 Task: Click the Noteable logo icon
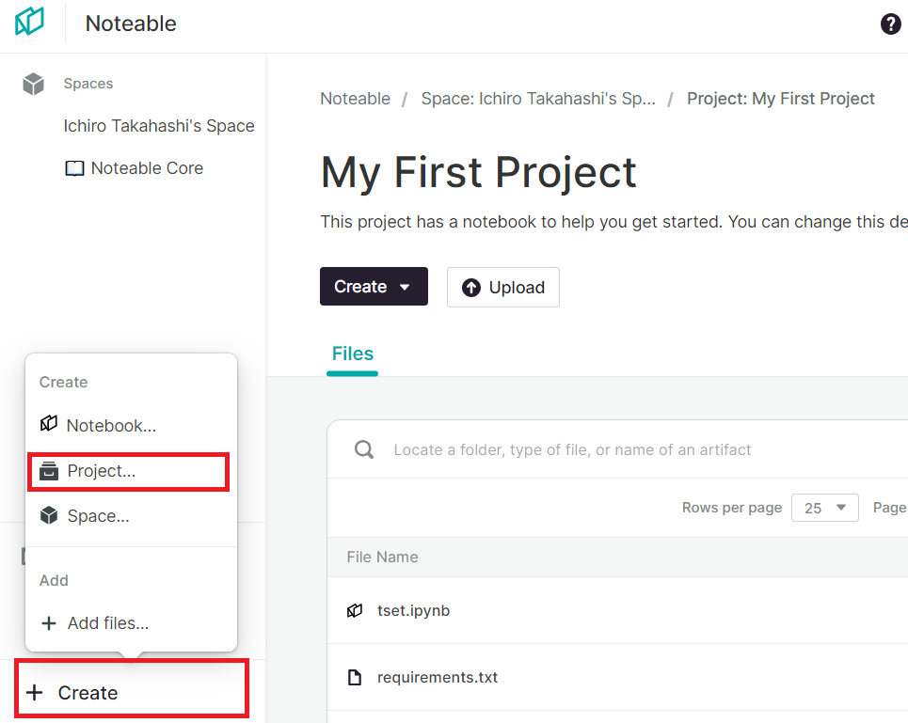coord(30,22)
